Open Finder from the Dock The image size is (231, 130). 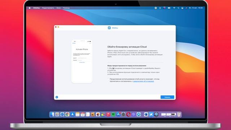point(52,114)
